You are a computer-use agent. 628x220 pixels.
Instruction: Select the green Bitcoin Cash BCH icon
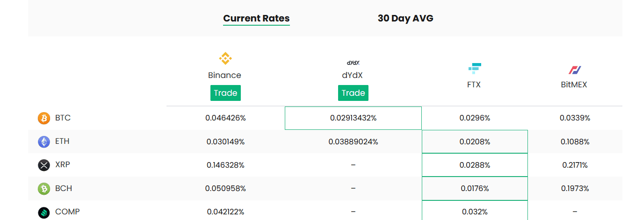point(43,189)
